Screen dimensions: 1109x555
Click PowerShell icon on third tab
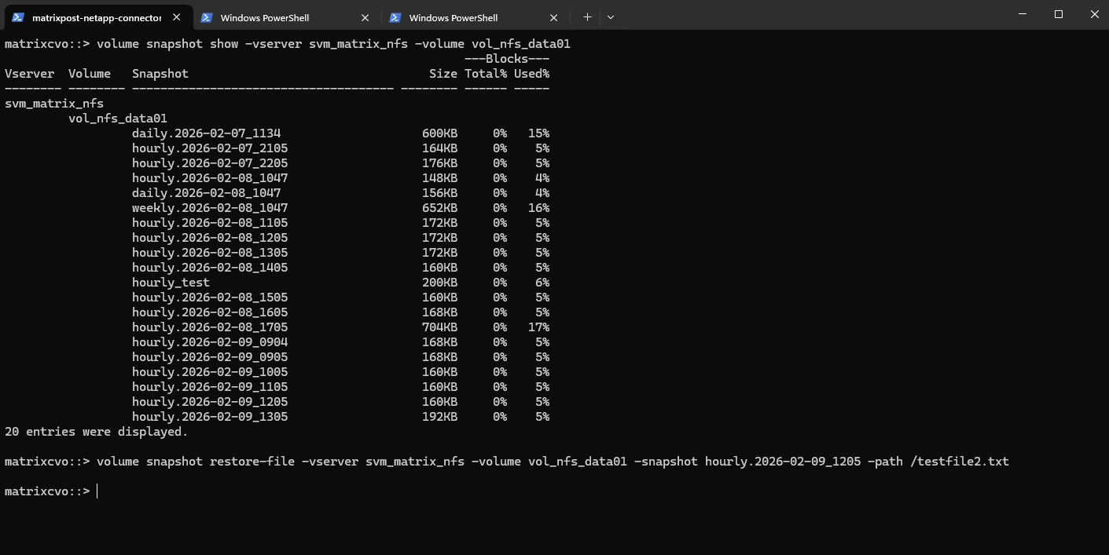pyautogui.click(x=395, y=17)
